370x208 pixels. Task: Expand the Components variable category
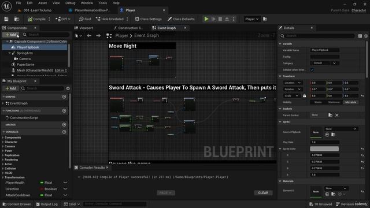pos(3,138)
